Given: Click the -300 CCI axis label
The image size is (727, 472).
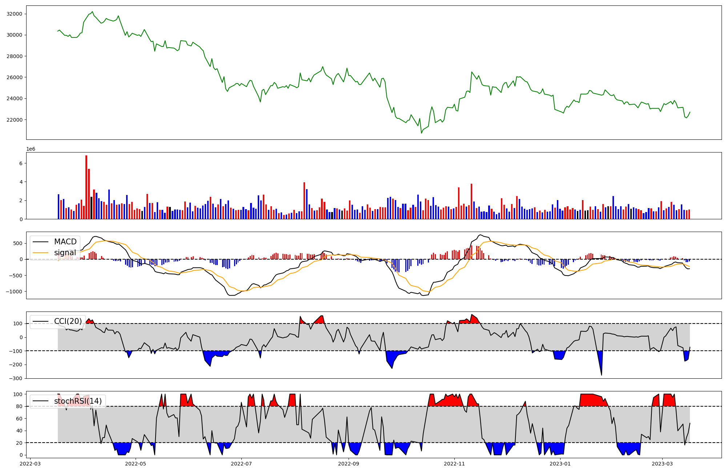Looking at the screenshot, I should tap(16, 378).
